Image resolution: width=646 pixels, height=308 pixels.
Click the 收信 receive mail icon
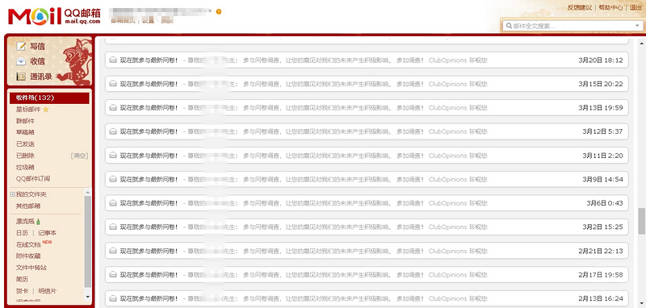click(x=21, y=61)
